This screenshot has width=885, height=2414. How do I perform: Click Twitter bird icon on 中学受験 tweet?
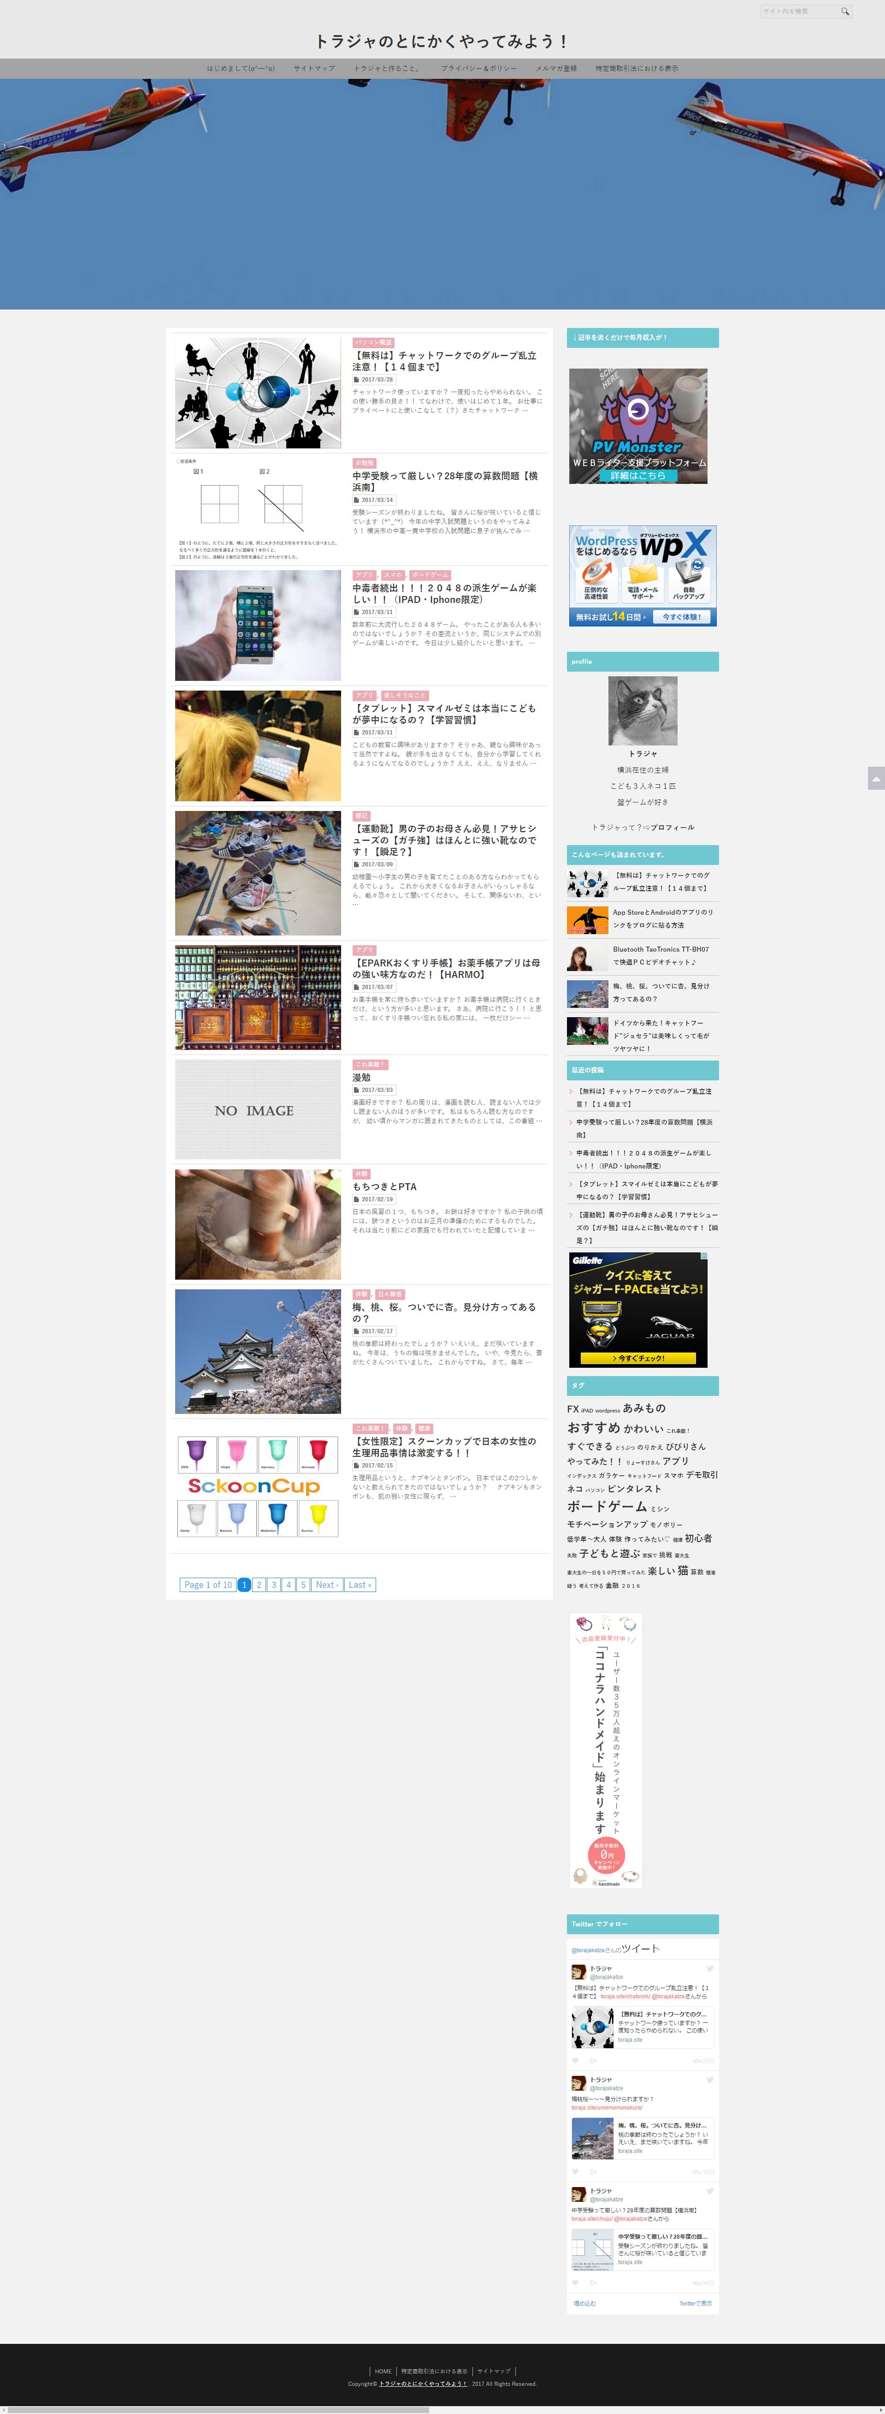[710, 2191]
